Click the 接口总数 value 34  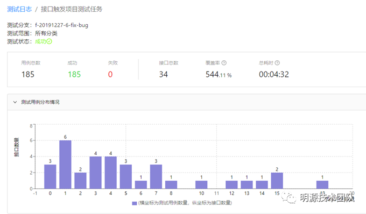point(164,74)
